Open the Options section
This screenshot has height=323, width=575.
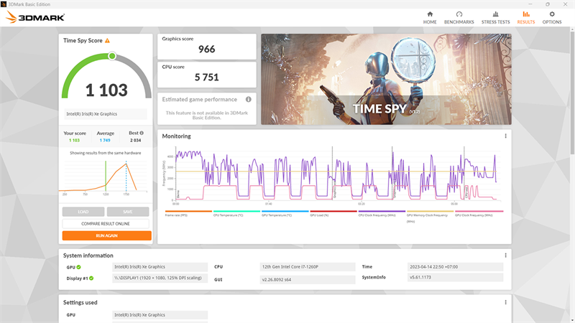coord(552,17)
